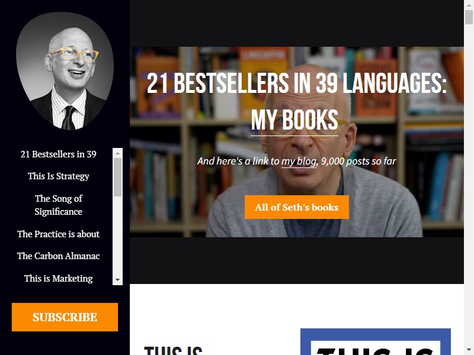Click the blue 'THIS IS' book cover image
474x355 pixels.
pos(376,342)
